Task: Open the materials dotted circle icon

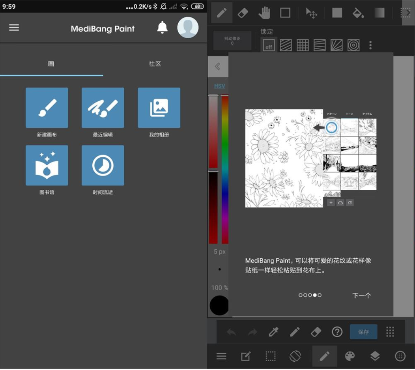Action: (x=400, y=356)
